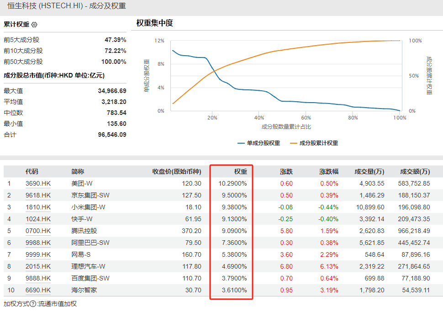Image resolution: width=443 pixels, height=311 pixels.
Task: Sort table by 简称 column header
Action: click(78, 171)
